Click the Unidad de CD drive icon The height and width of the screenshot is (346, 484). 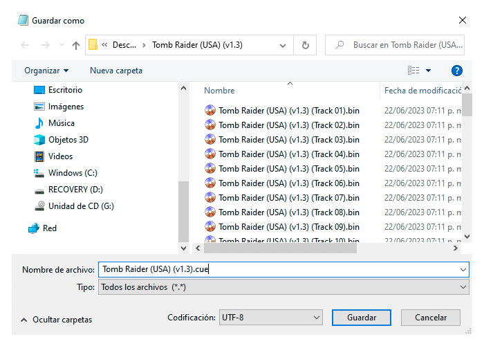pyautogui.click(x=39, y=206)
